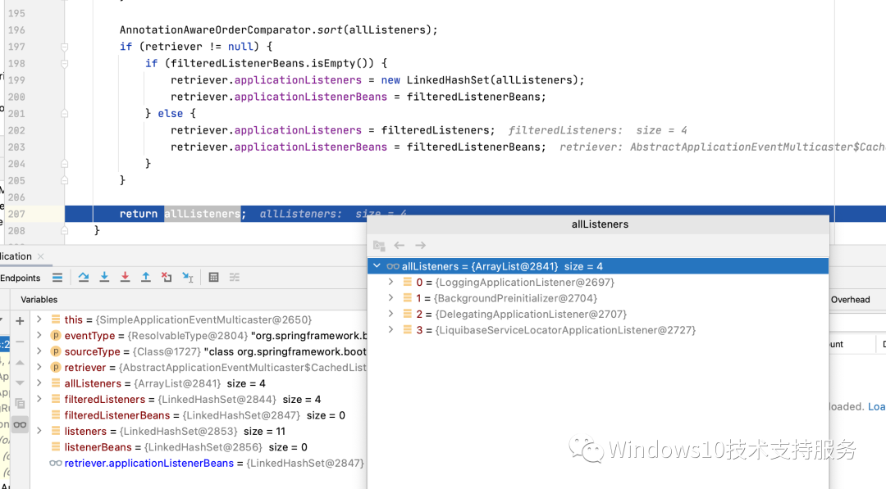Click 'LinkedHashSet' on line 199
The image size is (886, 489).
[448, 80]
